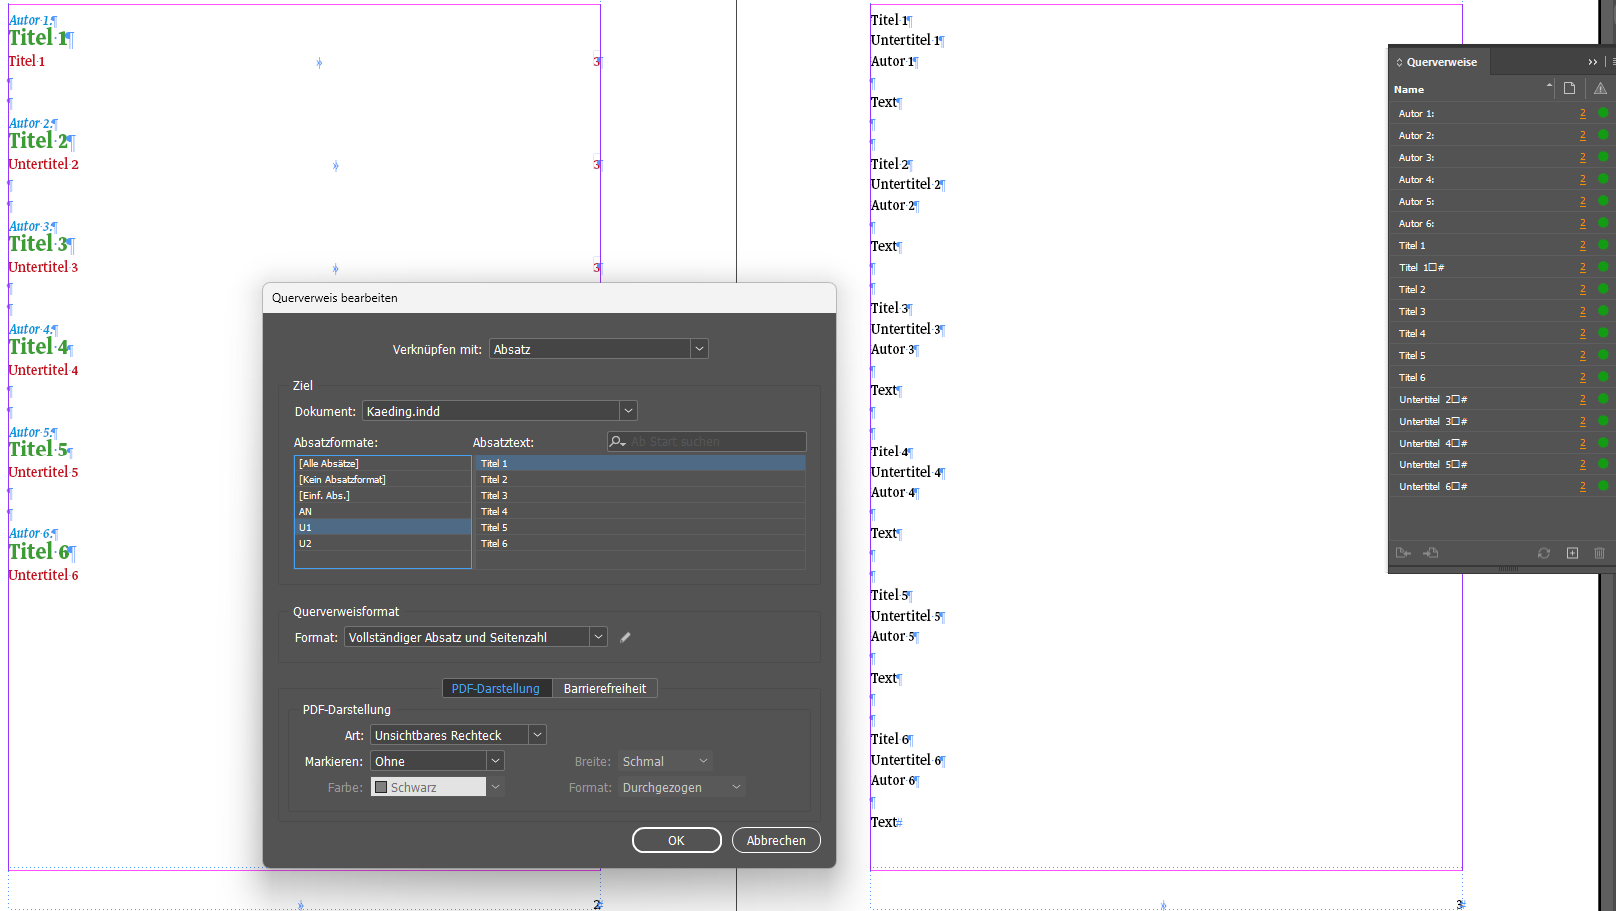Click the Schwarz color swatch
This screenshot has height=911, width=1616.
click(382, 786)
